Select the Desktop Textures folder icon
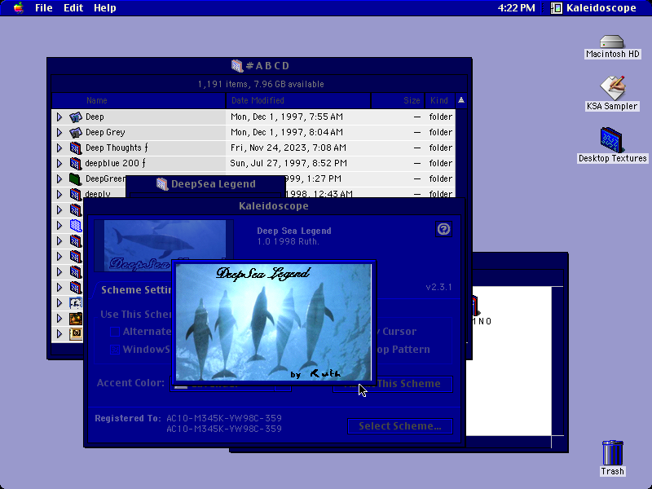This screenshot has width=652, height=489. pyautogui.click(x=611, y=139)
